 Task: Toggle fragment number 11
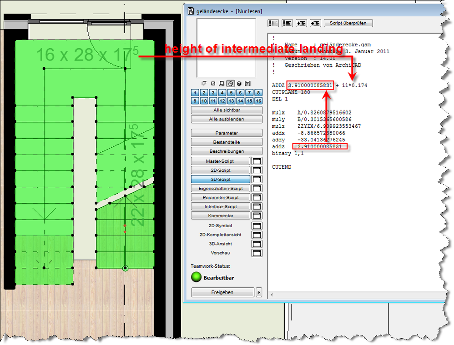(213, 101)
